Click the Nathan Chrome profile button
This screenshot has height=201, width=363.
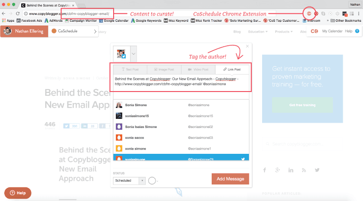tap(355, 4)
